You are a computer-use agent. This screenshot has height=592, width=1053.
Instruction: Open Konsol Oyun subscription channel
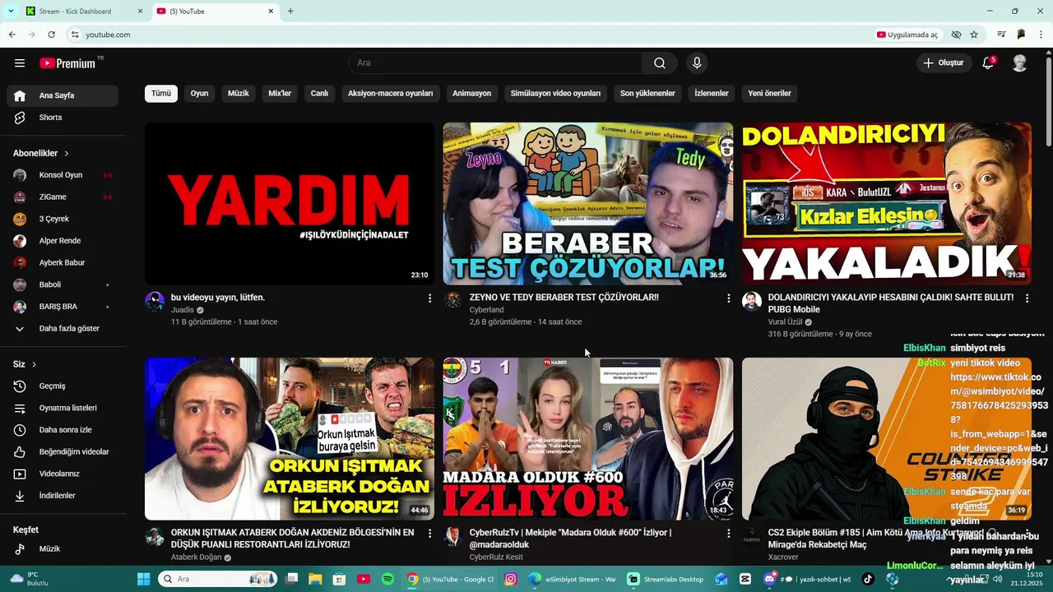pyautogui.click(x=63, y=175)
